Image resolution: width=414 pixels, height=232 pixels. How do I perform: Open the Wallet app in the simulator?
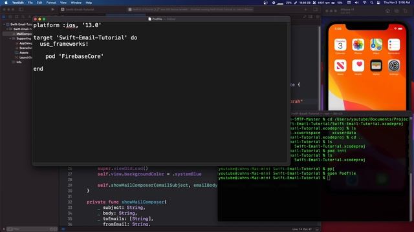pos(376,66)
